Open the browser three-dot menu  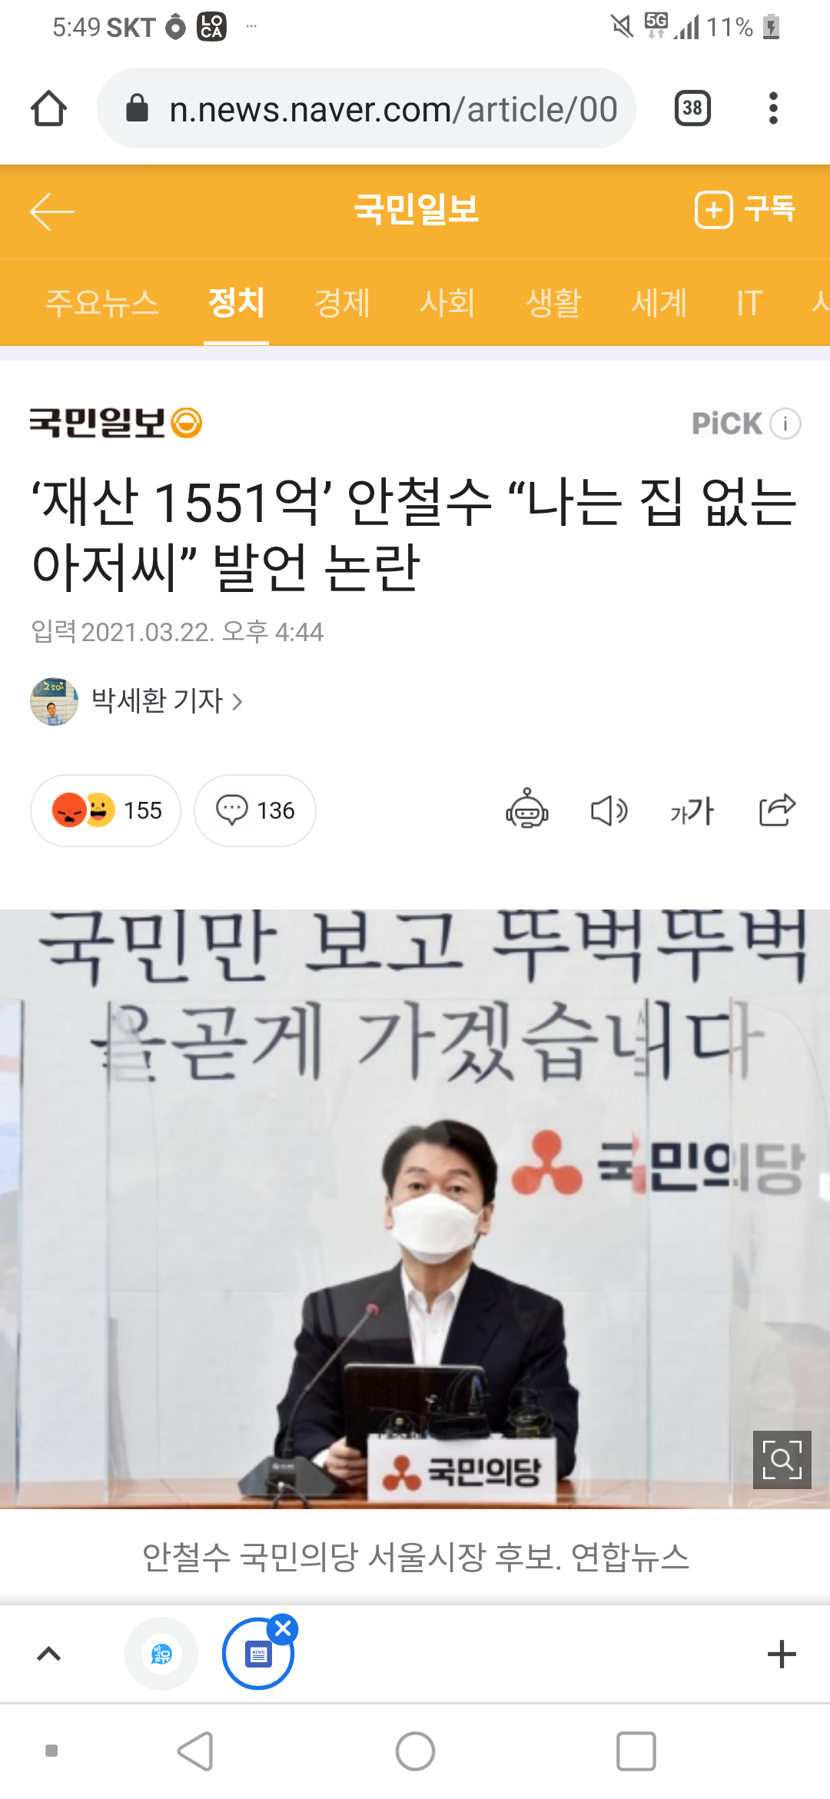[x=773, y=108]
